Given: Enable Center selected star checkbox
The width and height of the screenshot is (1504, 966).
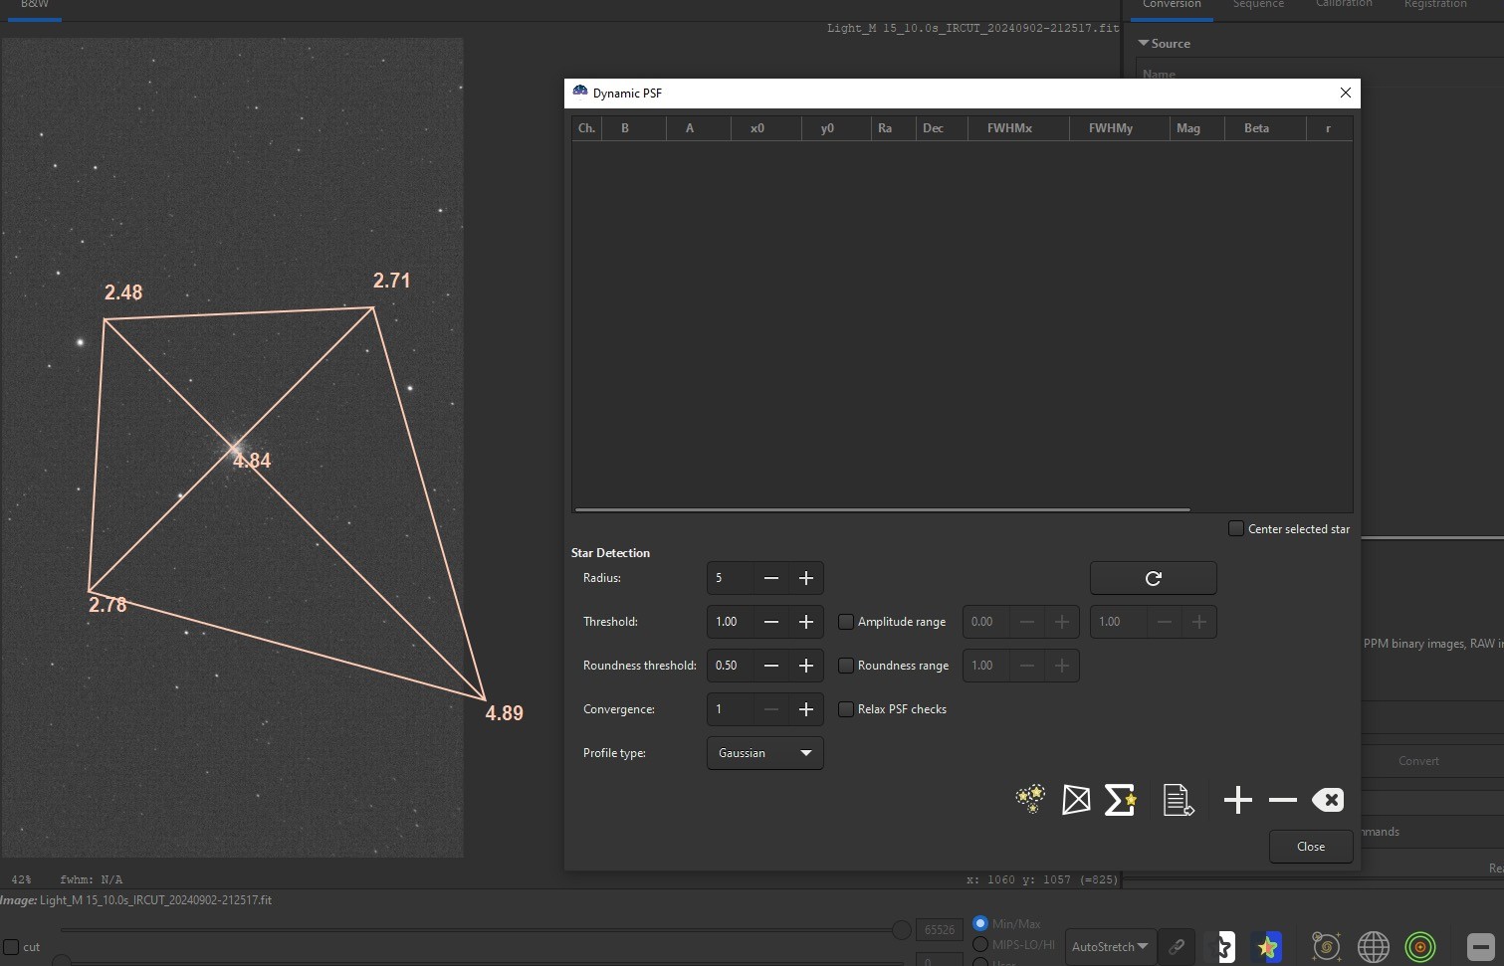Looking at the screenshot, I should click(1236, 528).
